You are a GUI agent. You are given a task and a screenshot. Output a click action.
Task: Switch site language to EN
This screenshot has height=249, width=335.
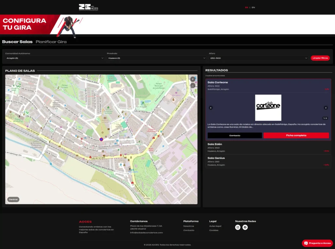click(253, 8)
